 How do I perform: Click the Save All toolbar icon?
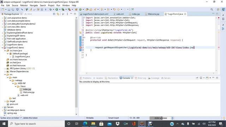pyautogui.click(x=13, y=10)
